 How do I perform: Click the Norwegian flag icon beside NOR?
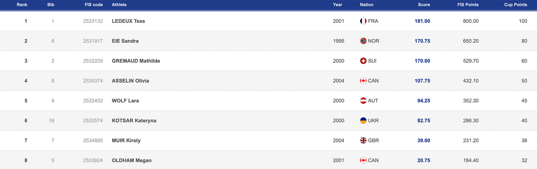pos(363,41)
